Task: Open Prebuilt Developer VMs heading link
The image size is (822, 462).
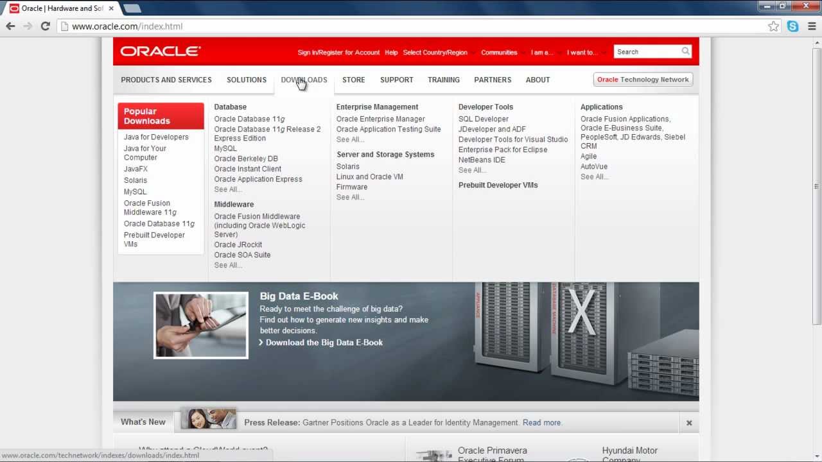Action: point(498,185)
